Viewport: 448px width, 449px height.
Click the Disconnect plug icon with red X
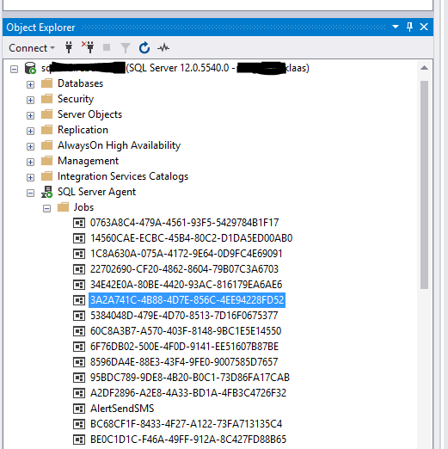tap(88, 47)
